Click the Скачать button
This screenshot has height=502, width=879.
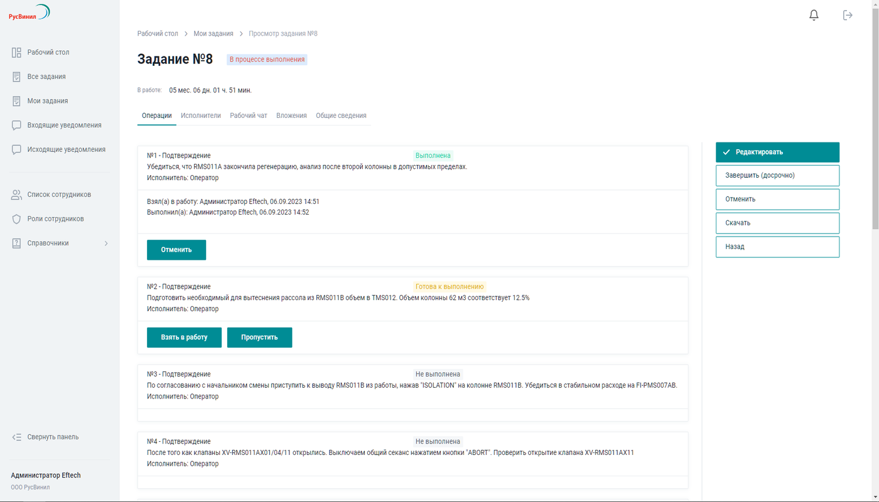777,223
